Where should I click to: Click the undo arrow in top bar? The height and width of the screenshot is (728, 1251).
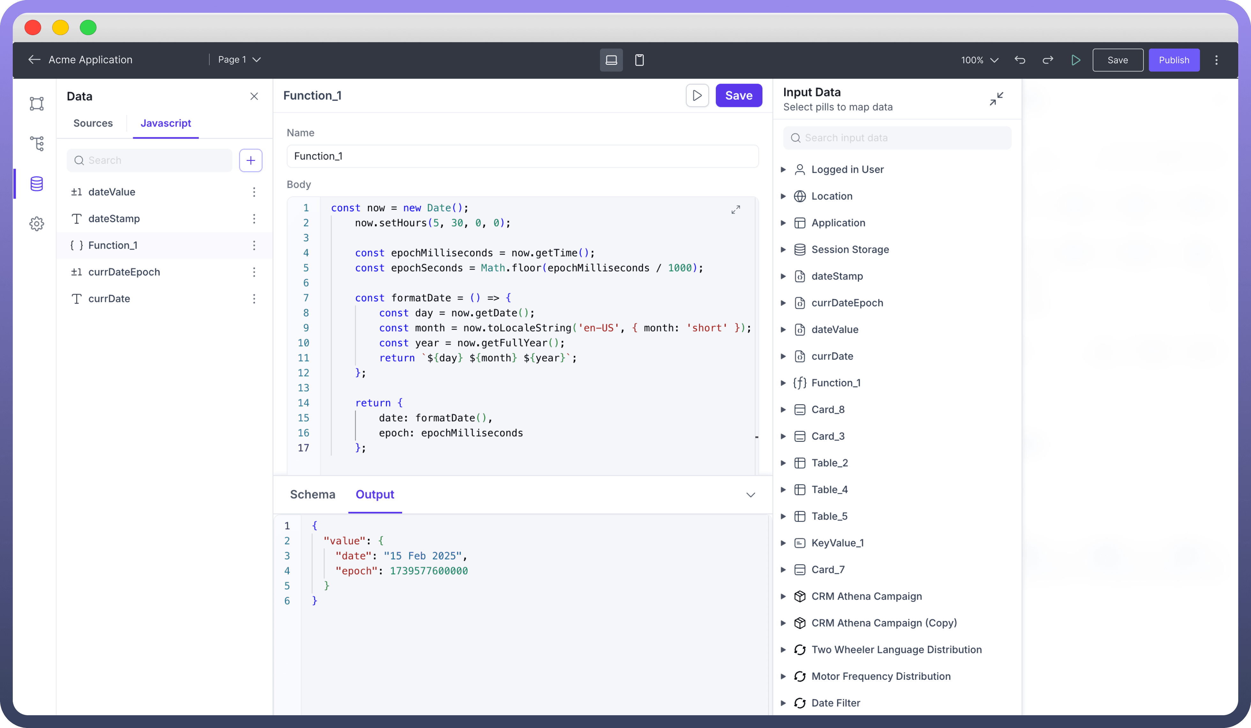[1020, 60]
